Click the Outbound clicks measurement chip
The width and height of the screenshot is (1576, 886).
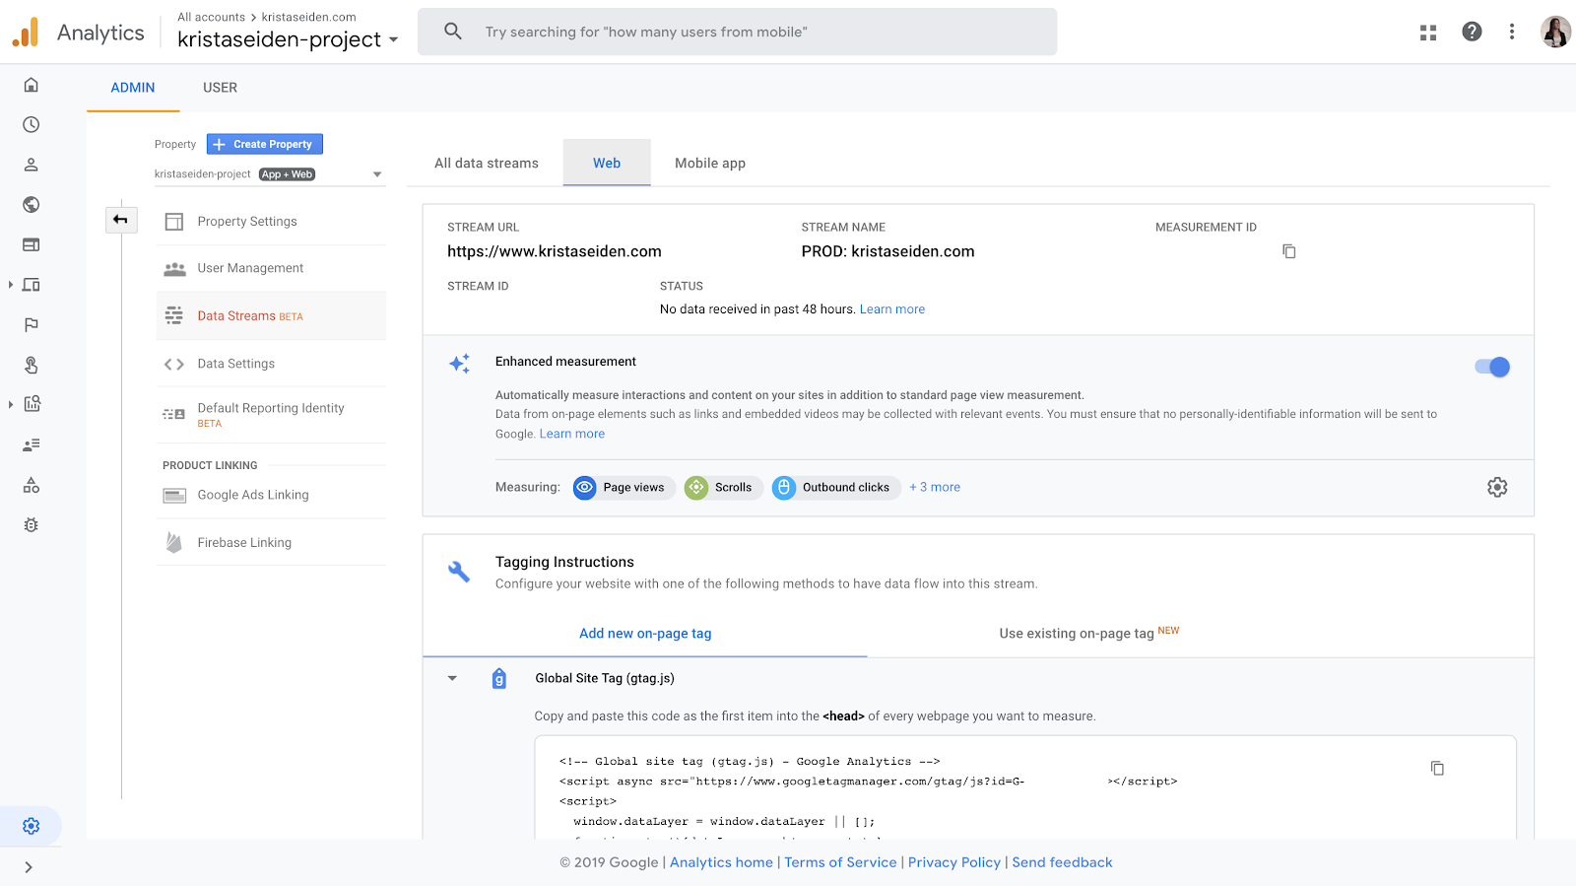[836, 487]
